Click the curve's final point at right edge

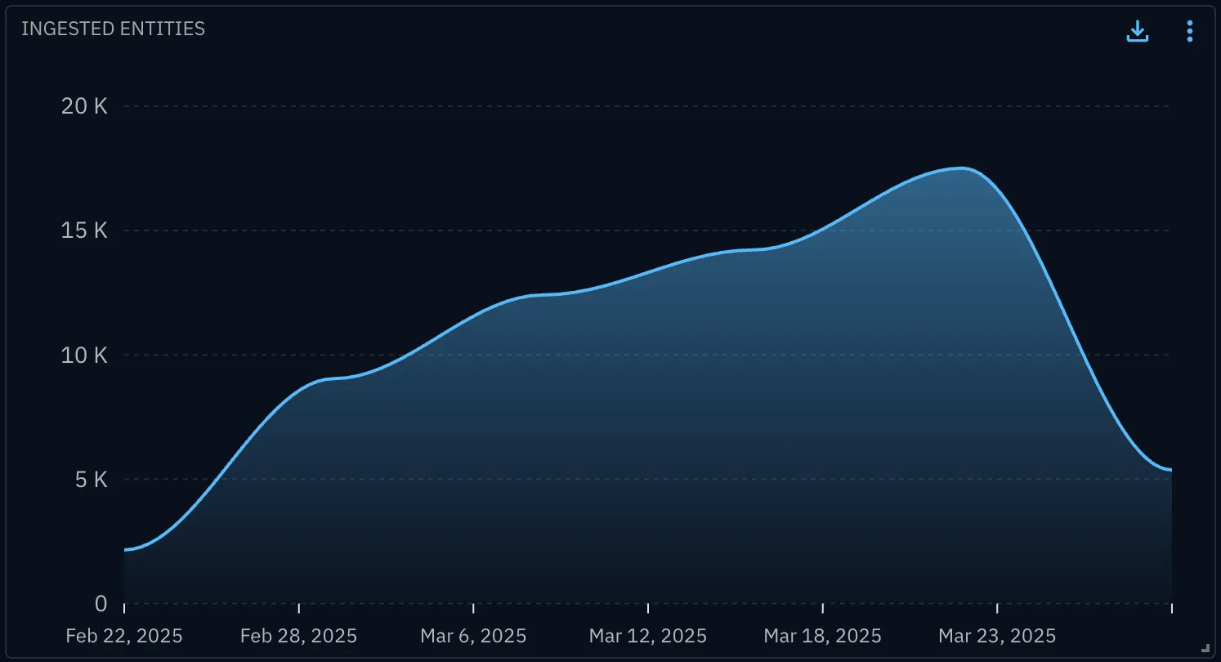pyautogui.click(x=1171, y=470)
